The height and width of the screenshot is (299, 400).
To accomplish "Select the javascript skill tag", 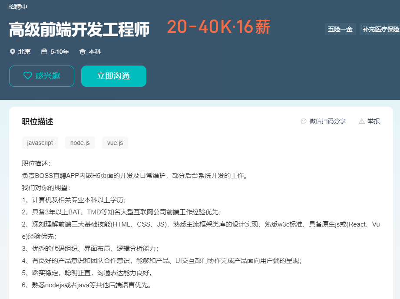I will [40, 143].
